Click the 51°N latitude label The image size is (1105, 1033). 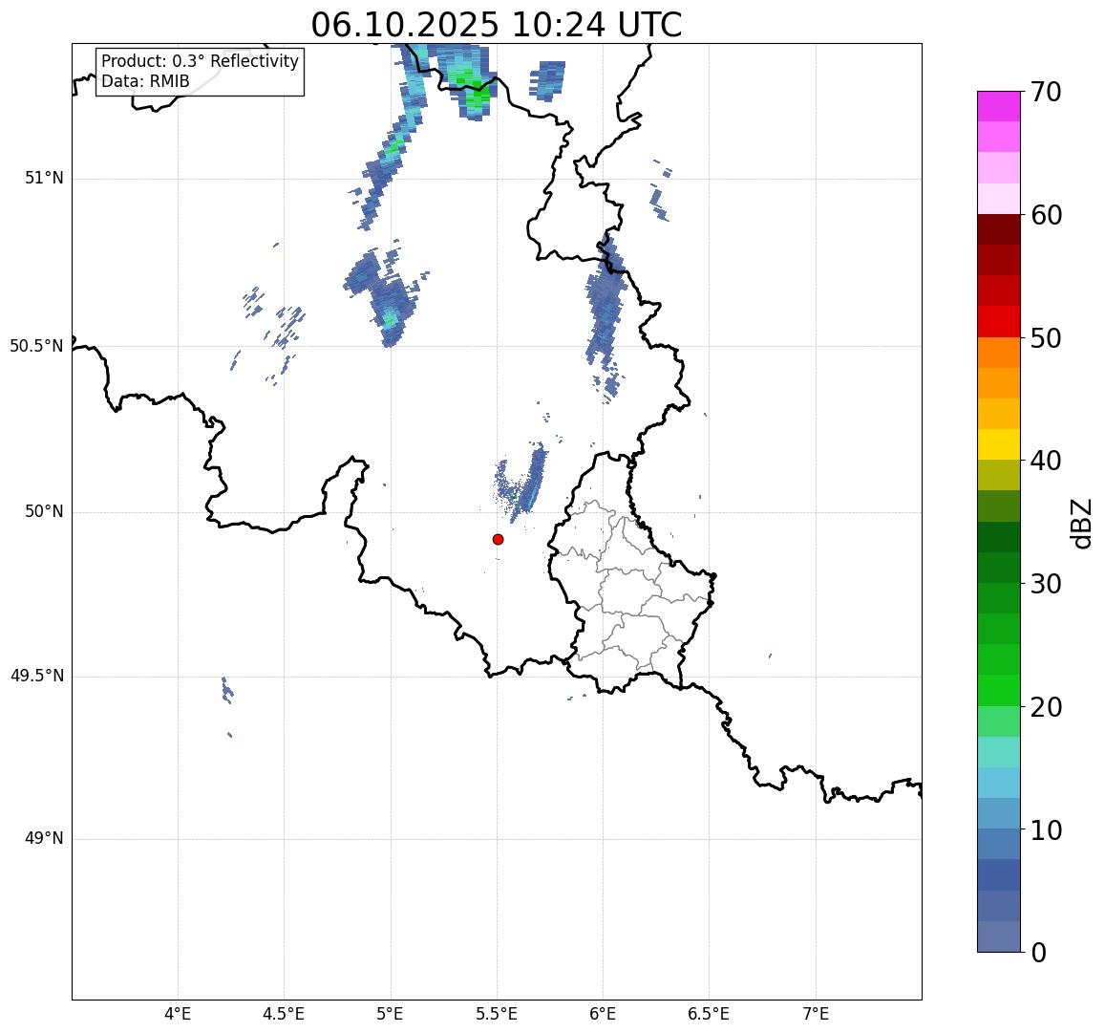tap(44, 179)
